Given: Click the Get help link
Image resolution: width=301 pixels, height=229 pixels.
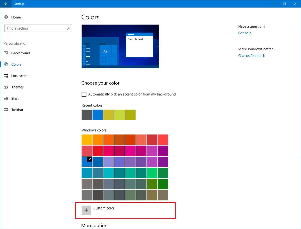Looking at the screenshot, I should (245, 33).
